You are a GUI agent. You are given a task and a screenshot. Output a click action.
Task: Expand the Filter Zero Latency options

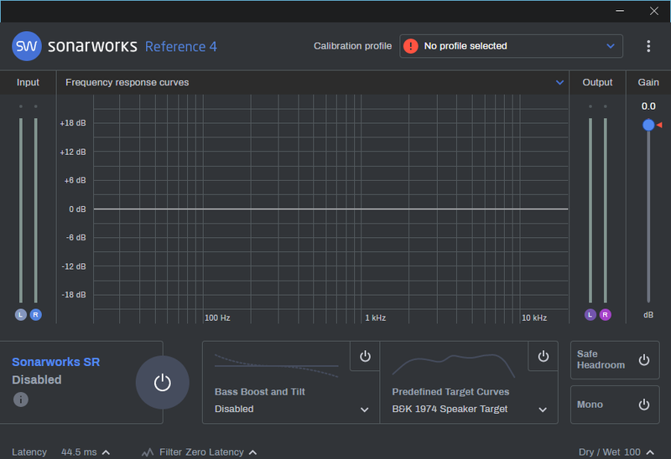[x=253, y=452]
